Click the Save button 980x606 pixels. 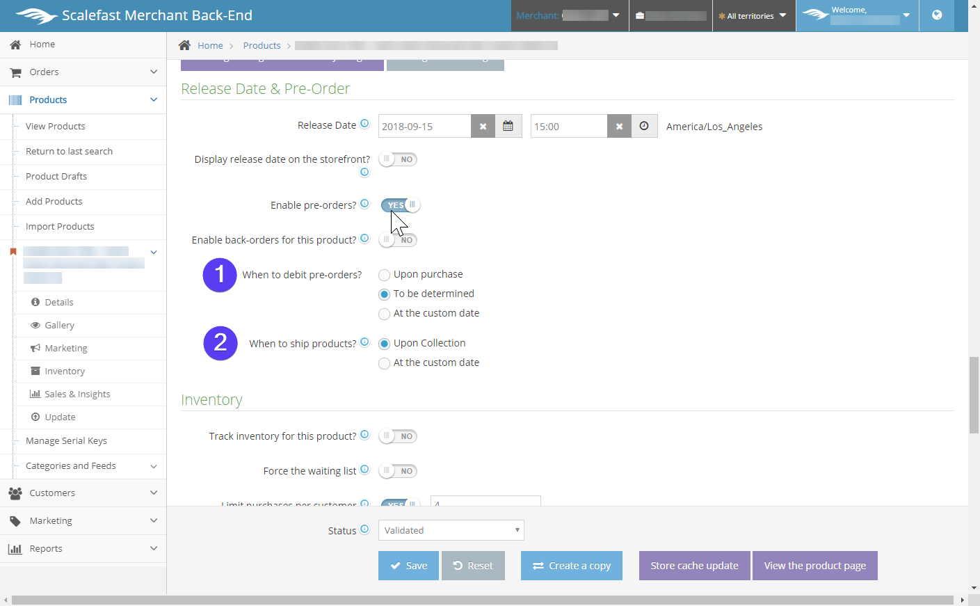pyautogui.click(x=408, y=566)
